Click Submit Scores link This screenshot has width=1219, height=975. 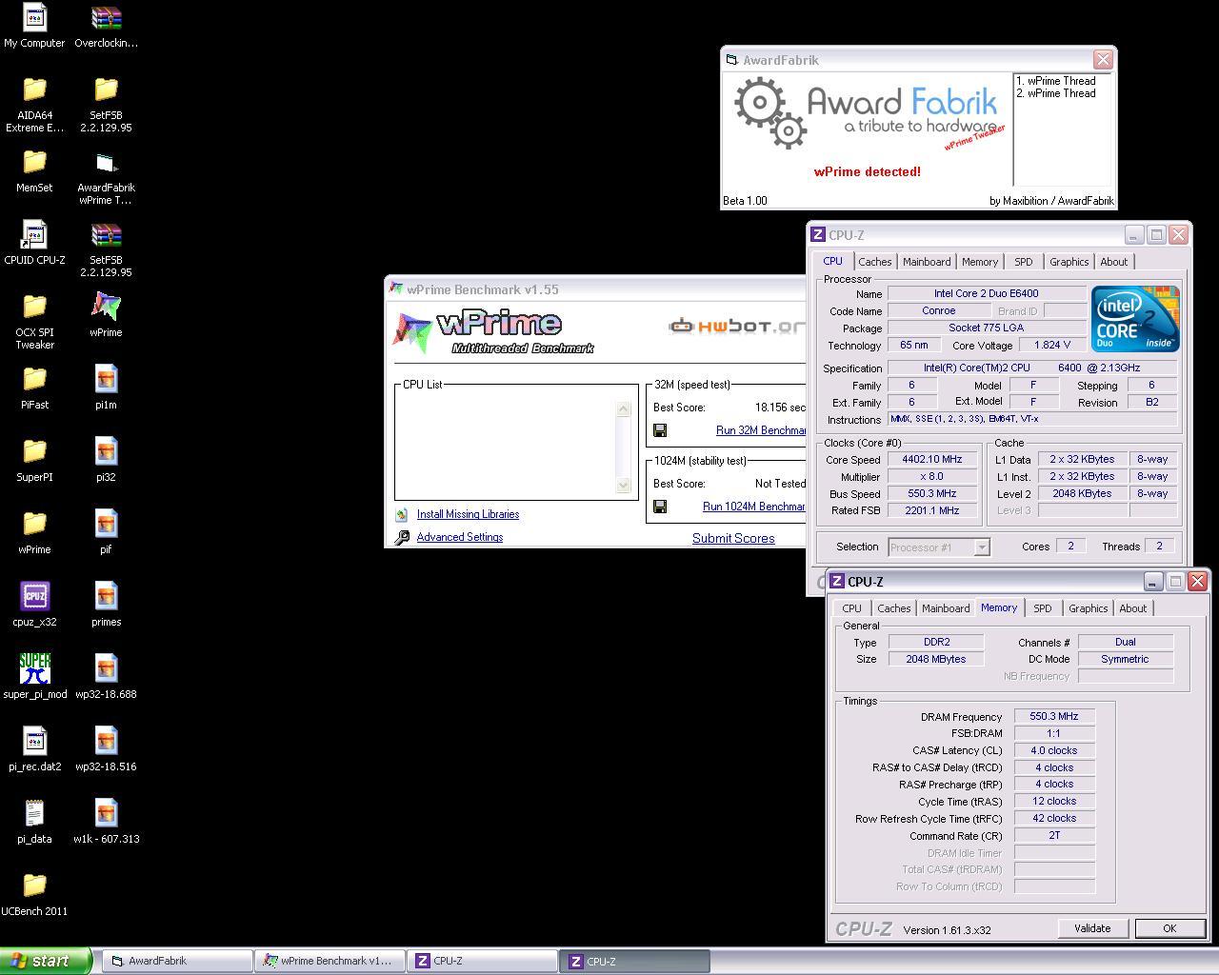(x=733, y=538)
